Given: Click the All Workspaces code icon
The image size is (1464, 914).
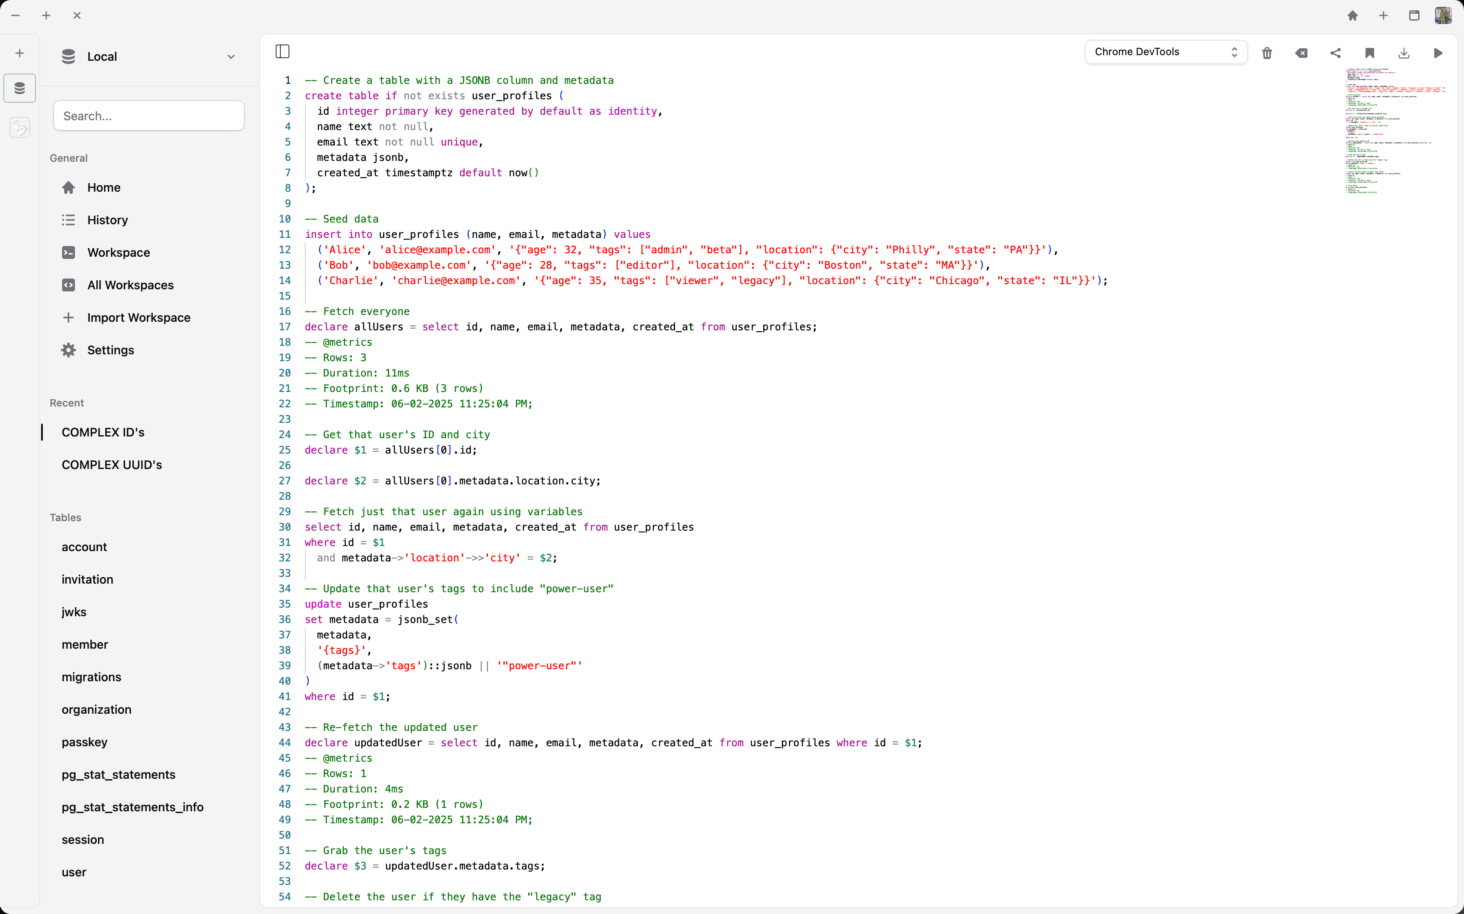Looking at the screenshot, I should click(x=68, y=285).
